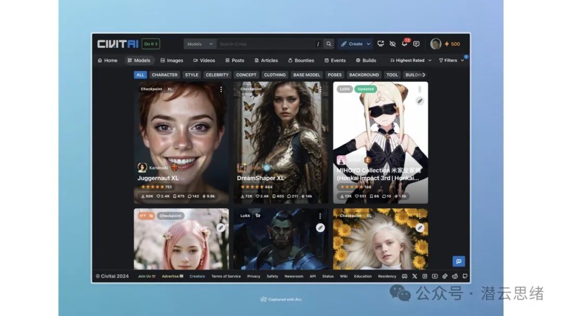Open the Articles tab
Screen dimensions: 562x316
[266, 60]
